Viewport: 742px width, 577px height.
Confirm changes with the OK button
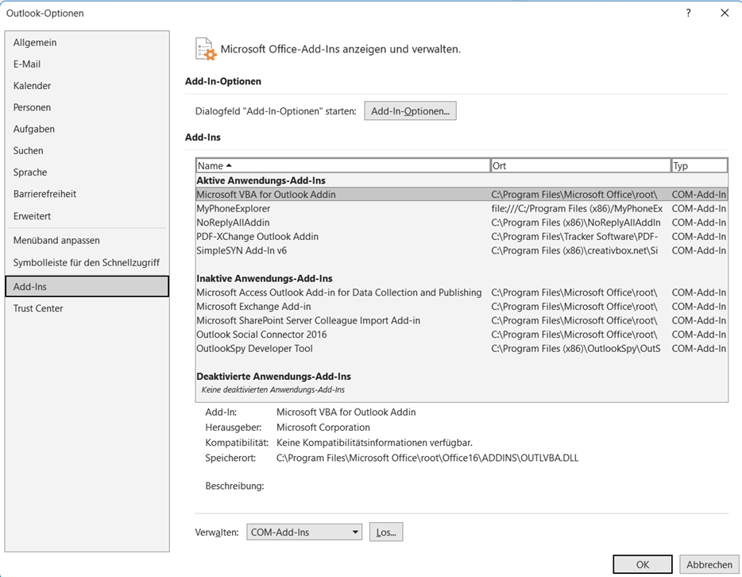[x=641, y=563]
